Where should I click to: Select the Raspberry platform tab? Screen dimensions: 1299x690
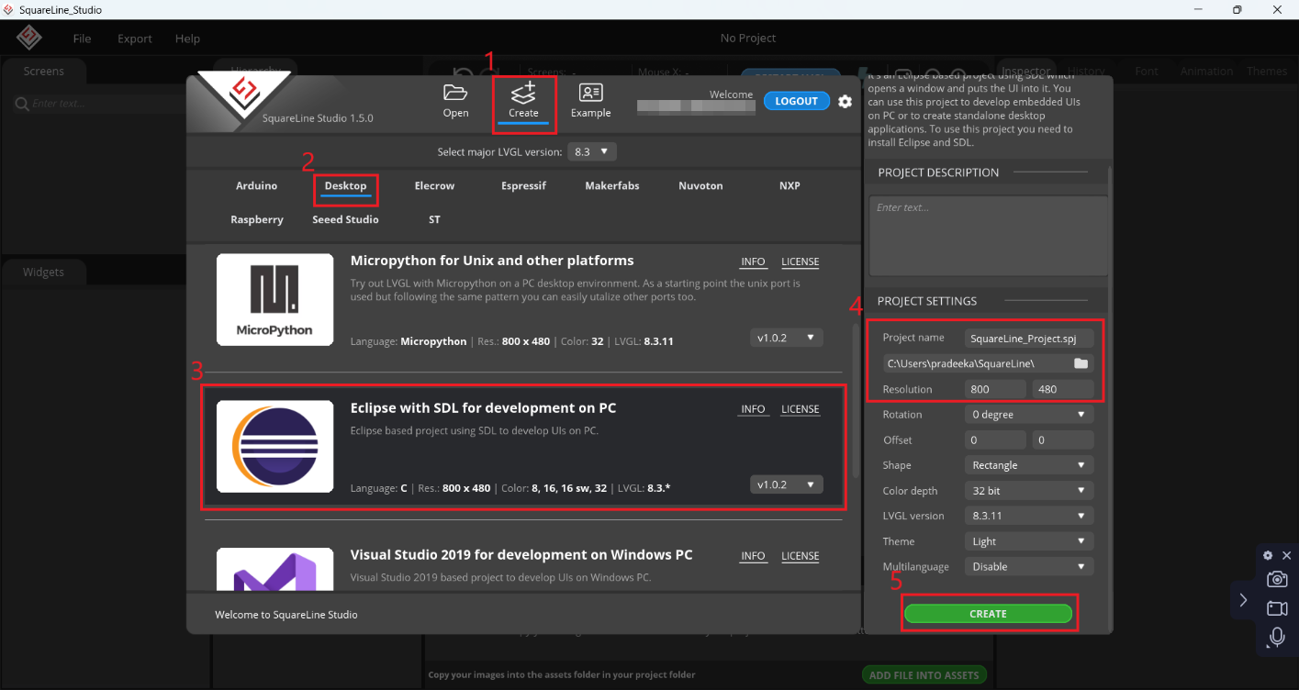click(257, 219)
